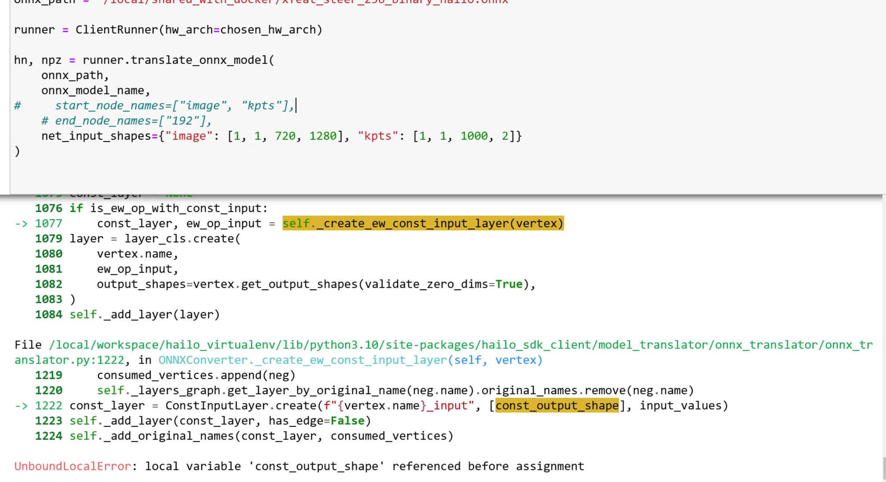The image size is (886, 482).
Task: Place cursor in the ClientRunner(hw_arch=chosen_hw_arch) line
Action: pos(198,30)
